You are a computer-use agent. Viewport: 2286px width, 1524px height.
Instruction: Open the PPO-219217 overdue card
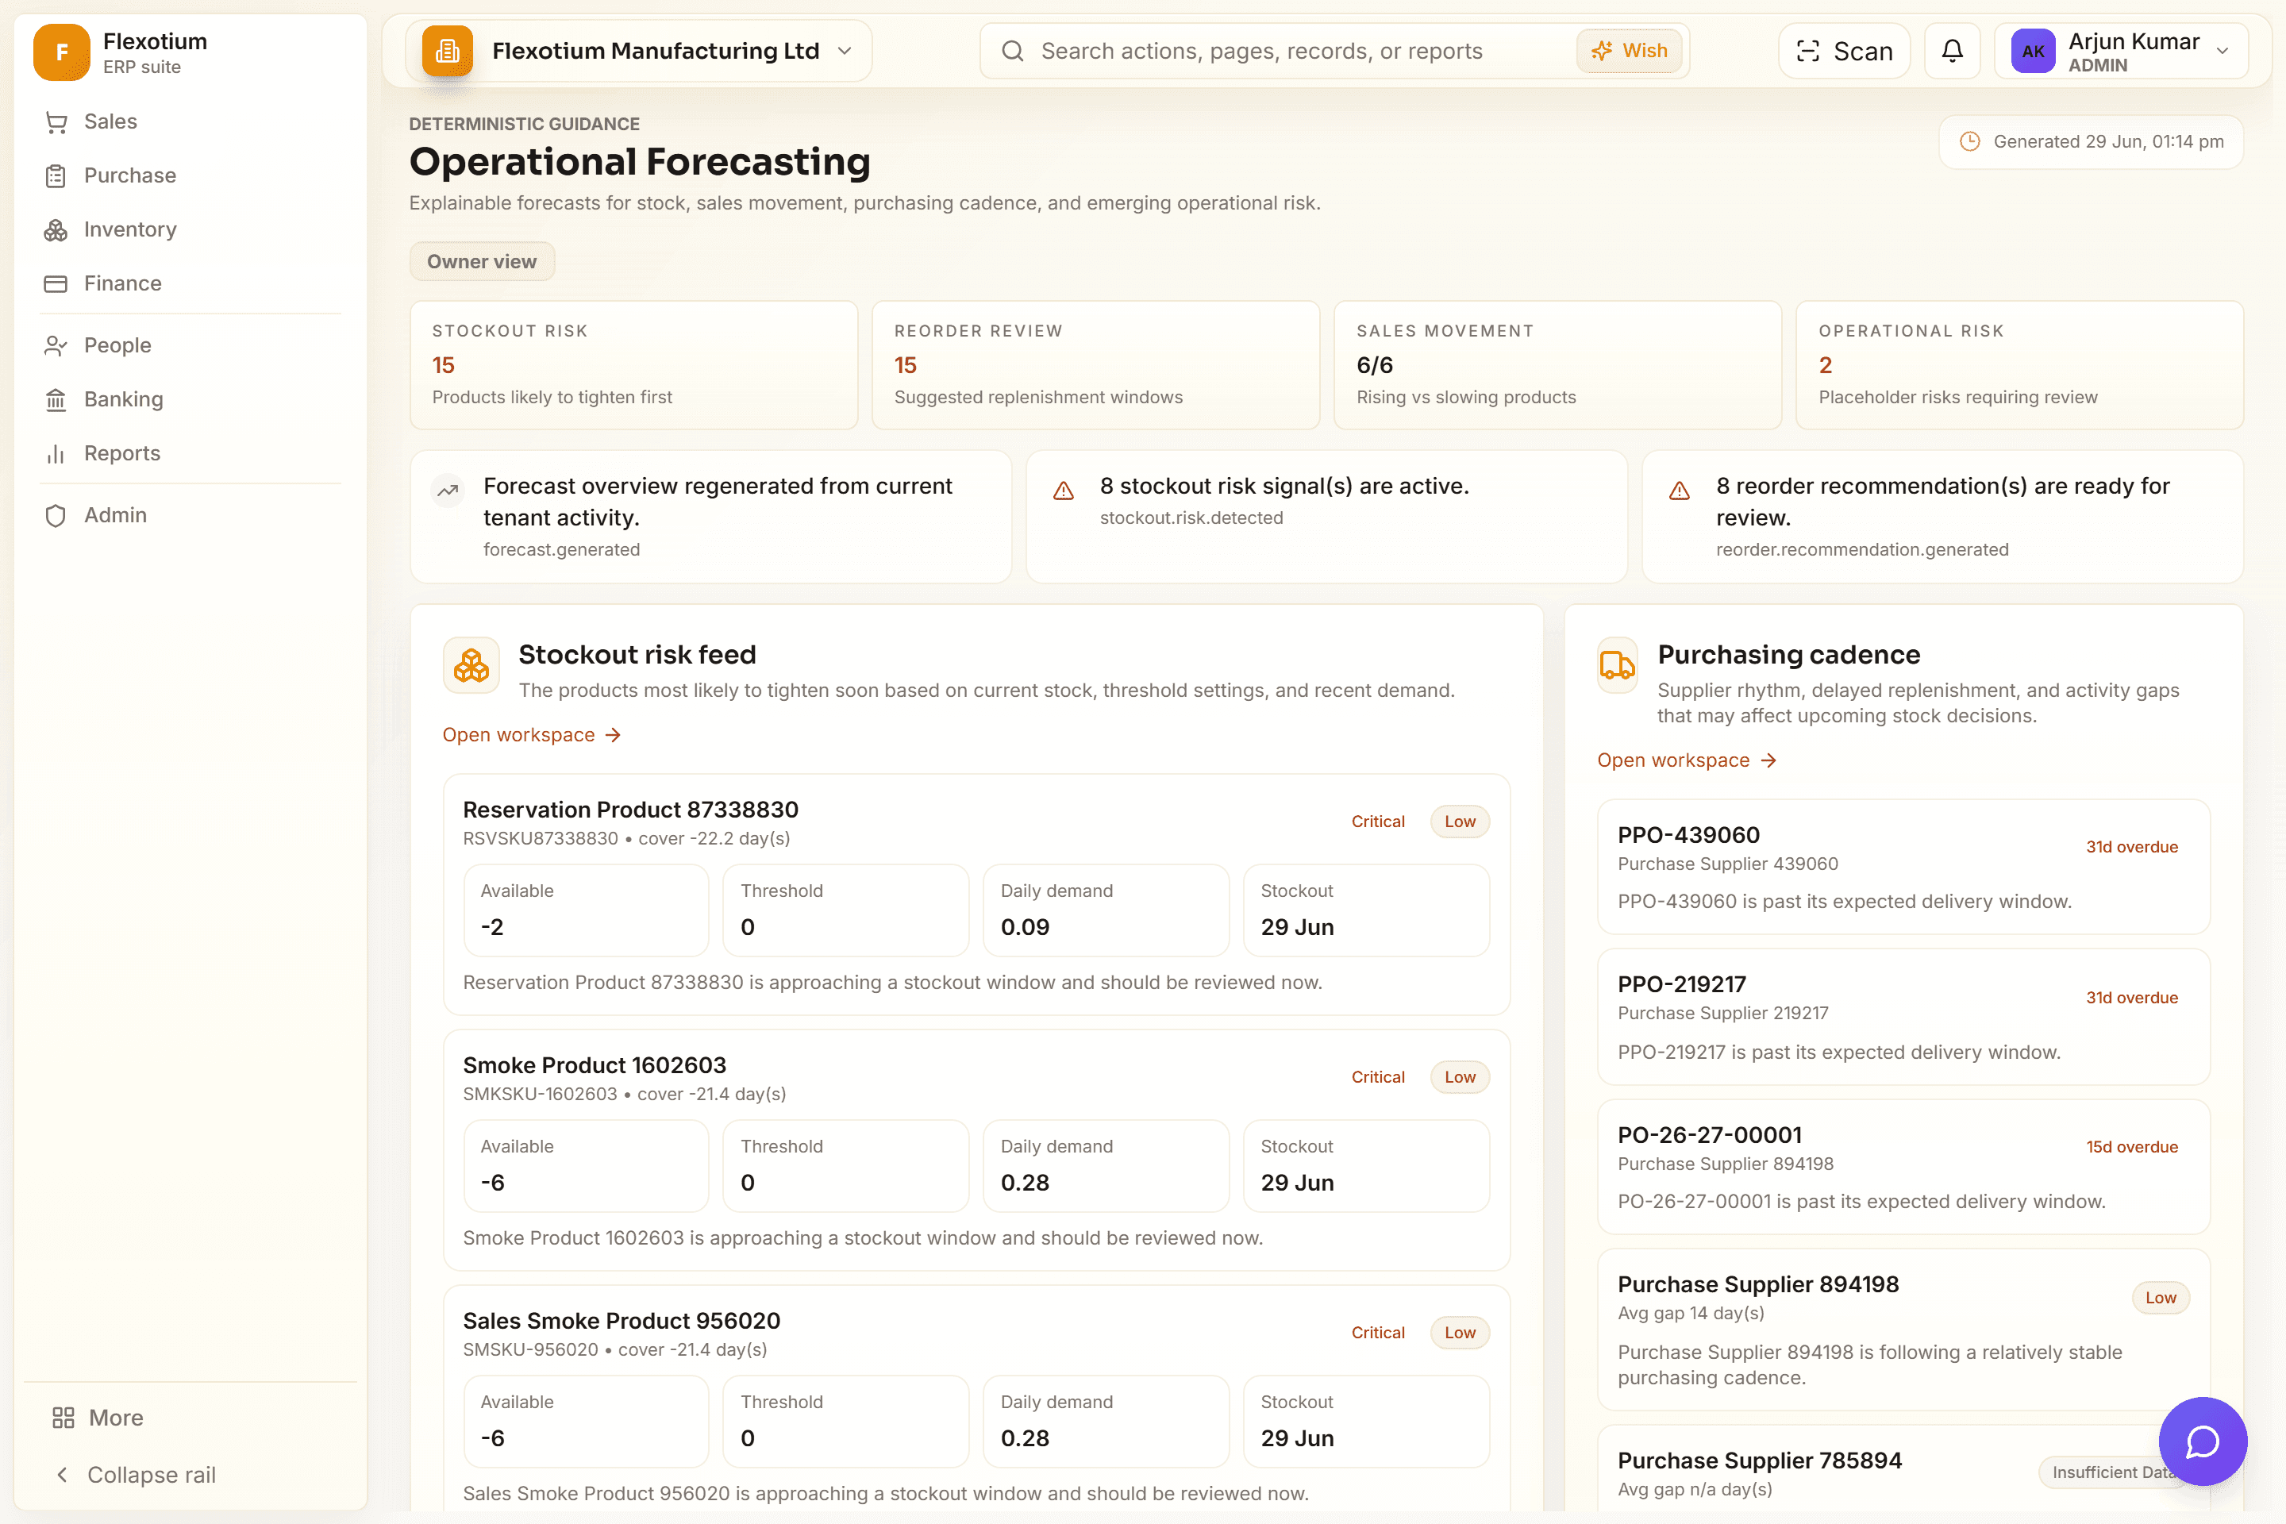(1903, 1017)
